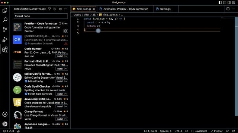The image size is (238, 133).
Task: Click find_sum.js in breadcrumb
Action: coord(110,15)
